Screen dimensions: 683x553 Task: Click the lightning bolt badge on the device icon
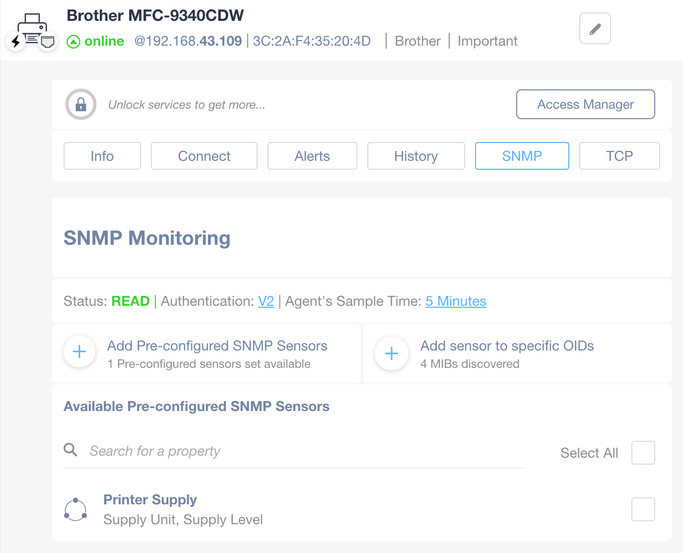15,42
